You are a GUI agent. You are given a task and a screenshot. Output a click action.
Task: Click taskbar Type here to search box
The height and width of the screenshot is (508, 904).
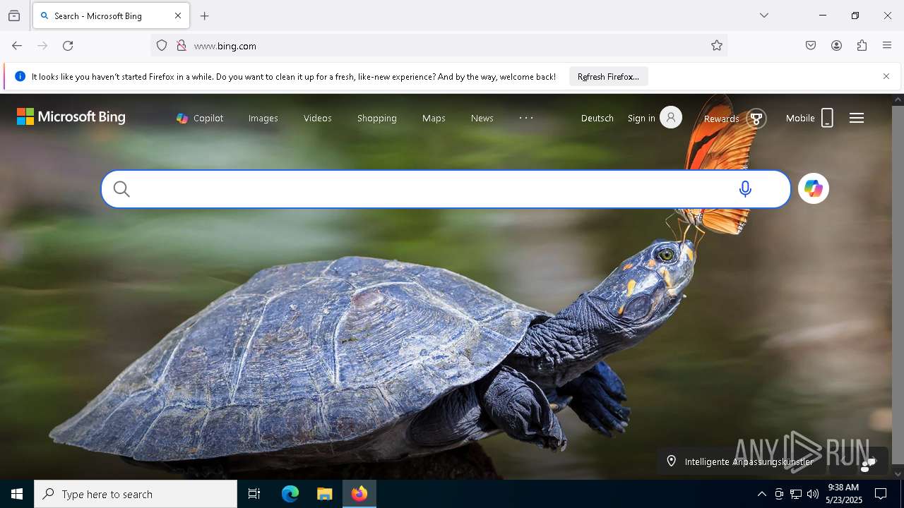[x=136, y=494]
